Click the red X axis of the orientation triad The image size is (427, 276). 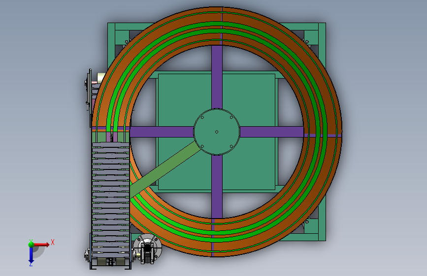41,245
